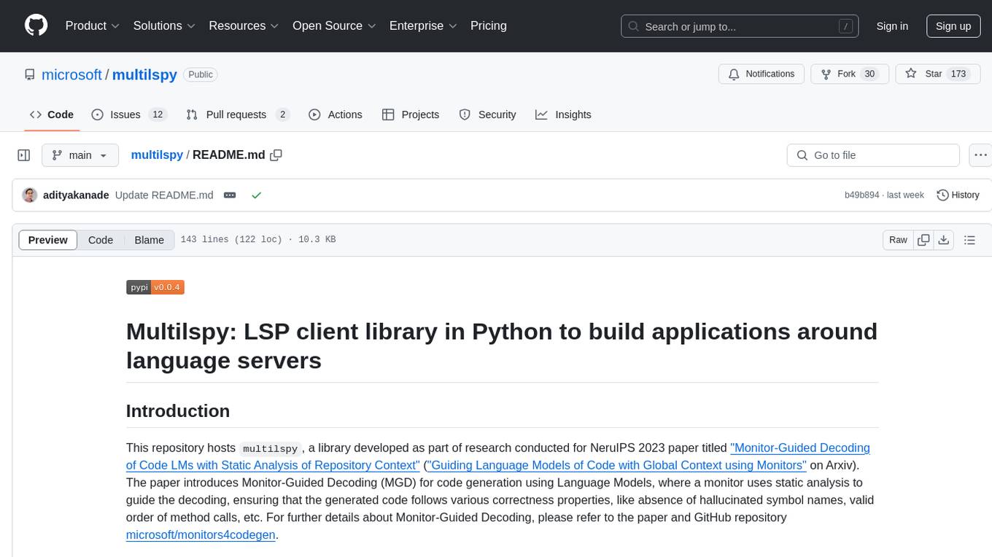Screen dimensions: 992x557
Task: Expand the Product menu
Action: click(x=93, y=26)
